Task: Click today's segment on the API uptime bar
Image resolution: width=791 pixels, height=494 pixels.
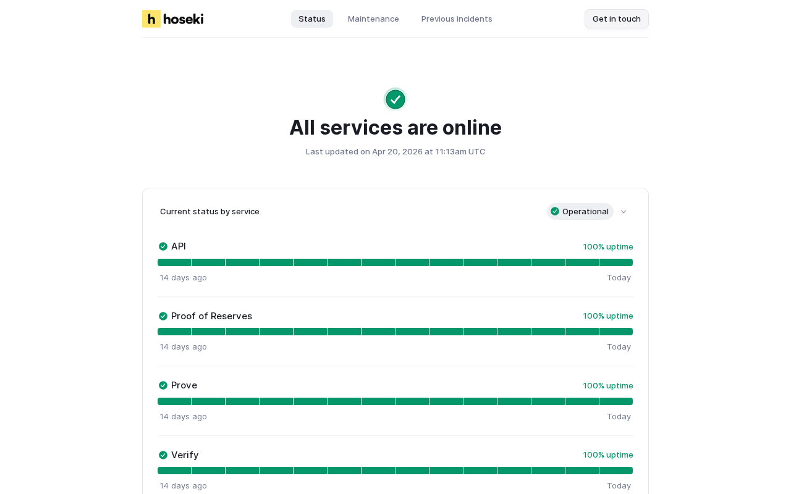Action: [x=616, y=262]
